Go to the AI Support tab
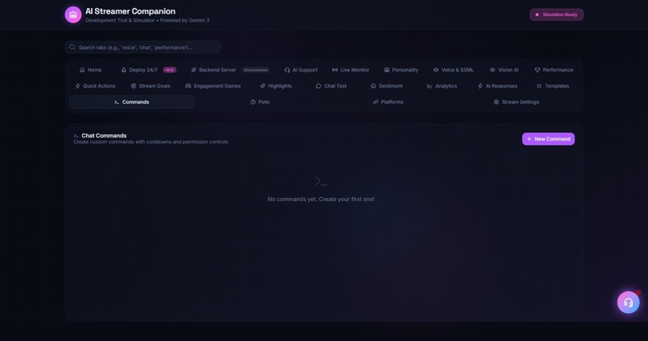The width and height of the screenshot is (648, 341). point(301,70)
